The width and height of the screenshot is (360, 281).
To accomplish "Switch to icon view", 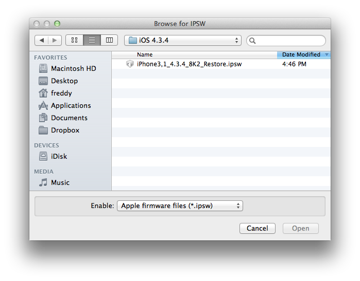I will click(x=74, y=40).
